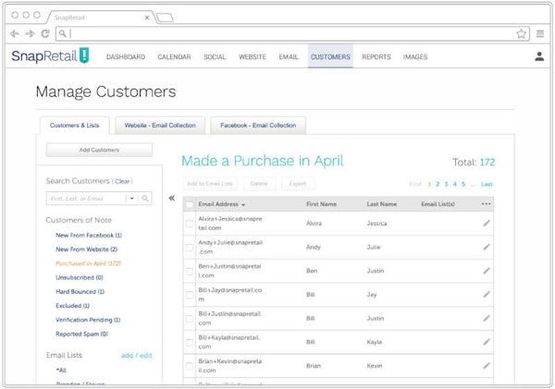Bookmark page with the star icon
The height and width of the screenshot is (389, 555).
click(x=522, y=33)
